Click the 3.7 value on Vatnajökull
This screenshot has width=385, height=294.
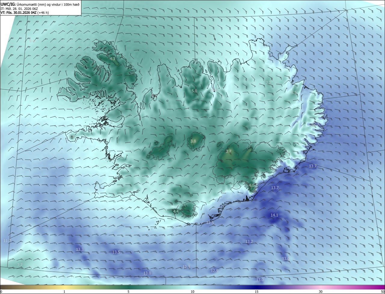(x=229, y=151)
